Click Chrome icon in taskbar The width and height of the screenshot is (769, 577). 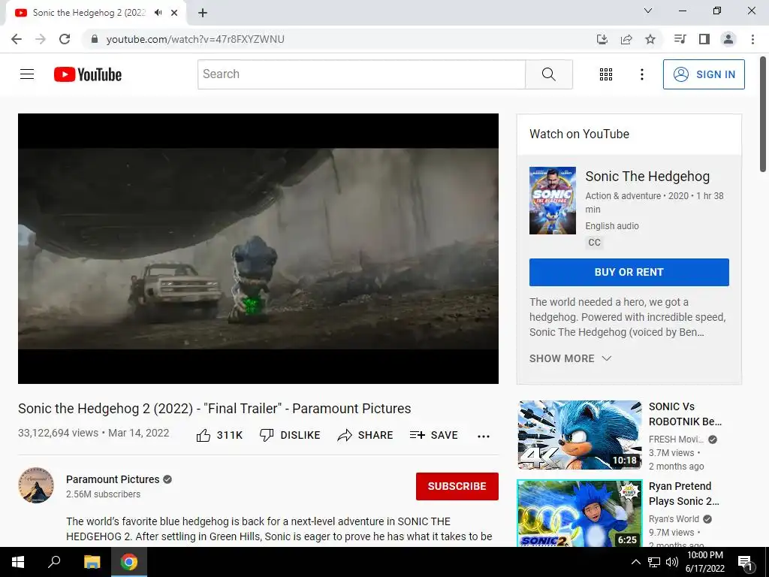pos(129,562)
